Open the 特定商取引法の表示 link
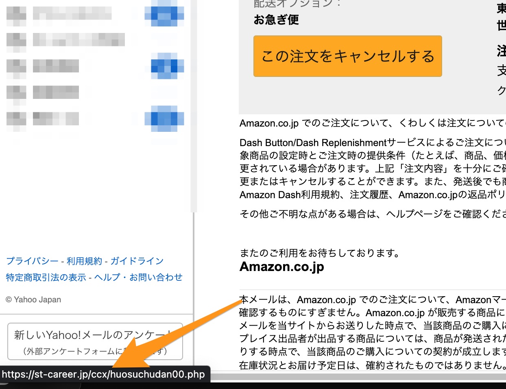 (46, 277)
